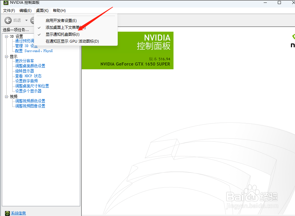This screenshot has height=216, width=295.
Task: Toggle 添加桌面上下文菜单 option
Action: (x=76, y=28)
